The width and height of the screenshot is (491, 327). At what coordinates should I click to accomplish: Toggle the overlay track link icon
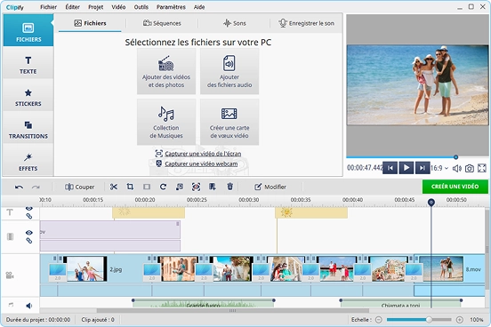tap(29, 240)
